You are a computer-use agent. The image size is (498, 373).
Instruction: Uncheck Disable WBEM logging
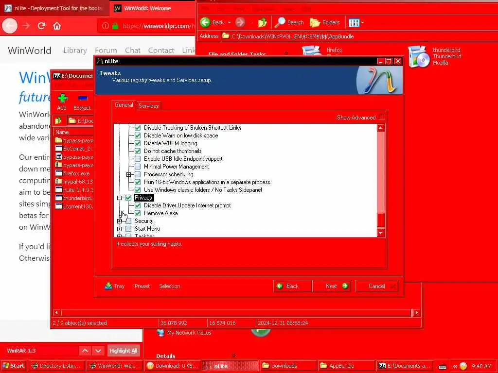click(x=138, y=143)
